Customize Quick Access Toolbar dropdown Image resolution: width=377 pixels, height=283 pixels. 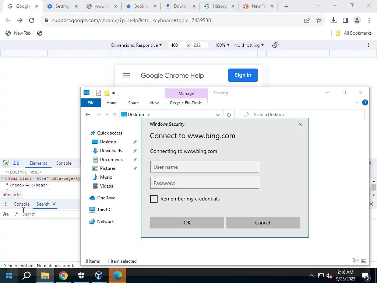[113, 93]
